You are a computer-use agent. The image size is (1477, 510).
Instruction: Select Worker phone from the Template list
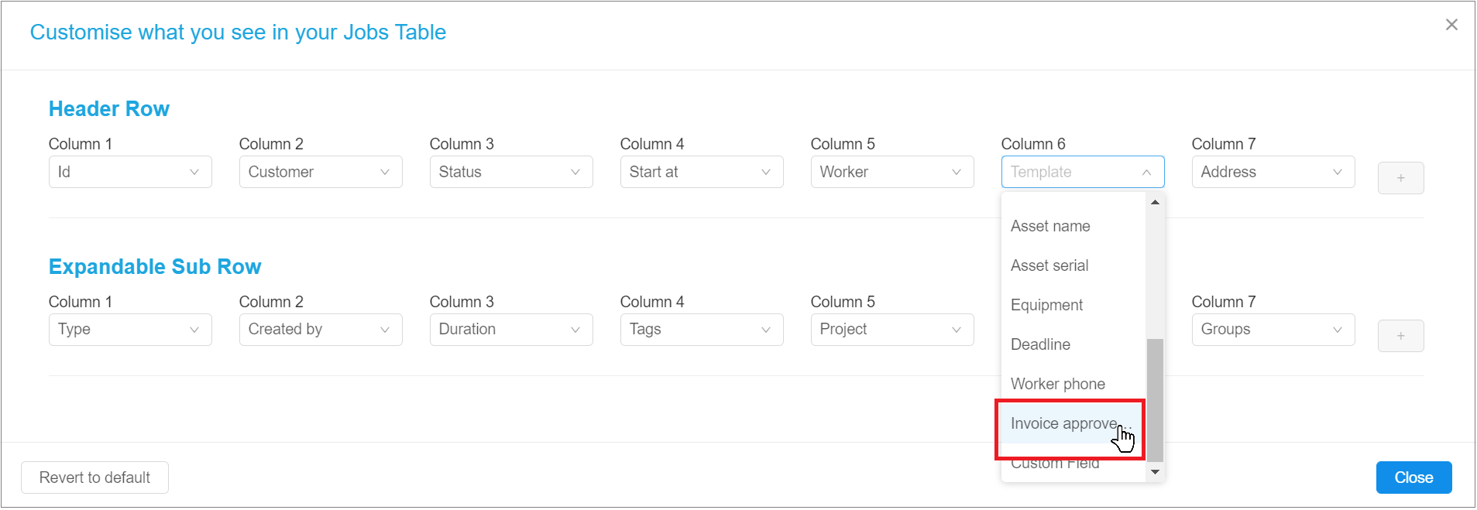coord(1058,384)
